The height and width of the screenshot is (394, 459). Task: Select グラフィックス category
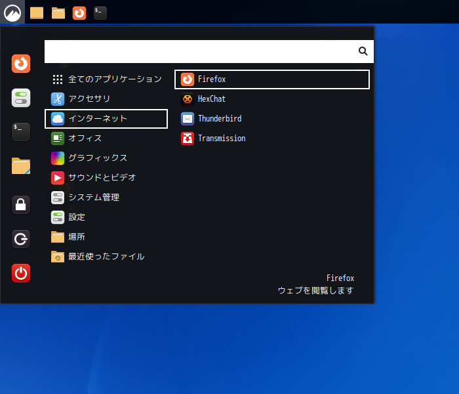tap(106, 158)
